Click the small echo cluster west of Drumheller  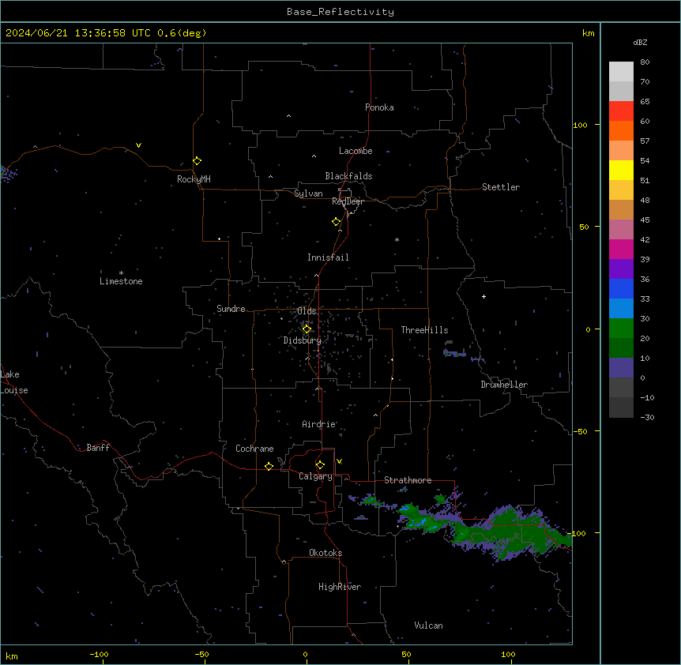454,354
